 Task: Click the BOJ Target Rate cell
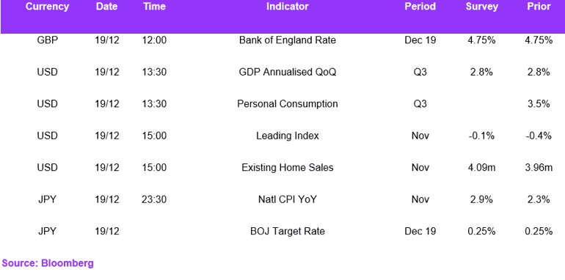point(287,231)
